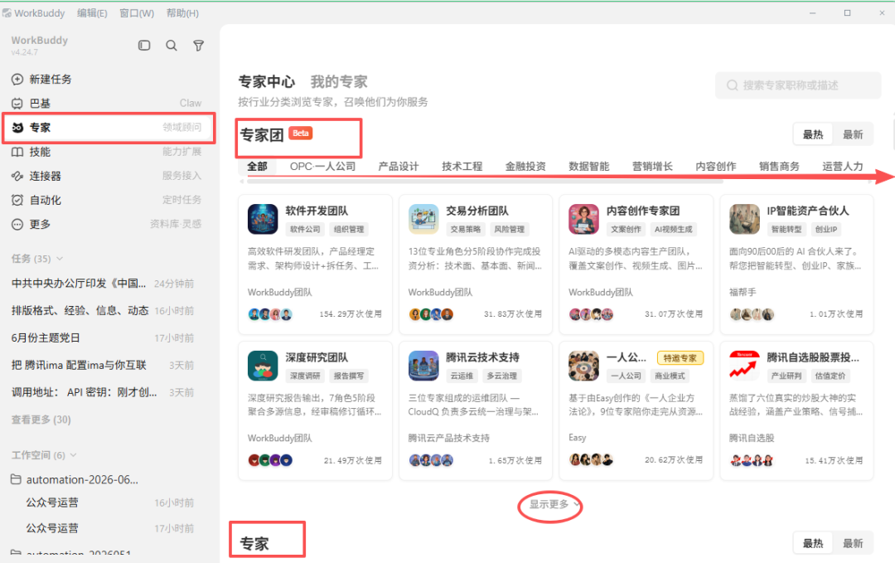Expand 查看更多 (30) tasks
The height and width of the screenshot is (563, 895).
click(41, 420)
